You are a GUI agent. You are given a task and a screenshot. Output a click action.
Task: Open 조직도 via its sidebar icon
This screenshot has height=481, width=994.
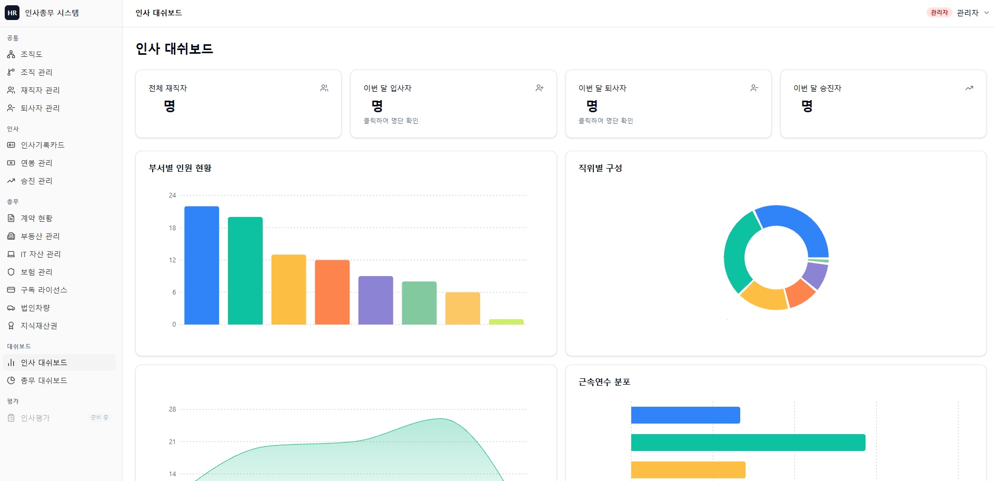click(x=11, y=54)
